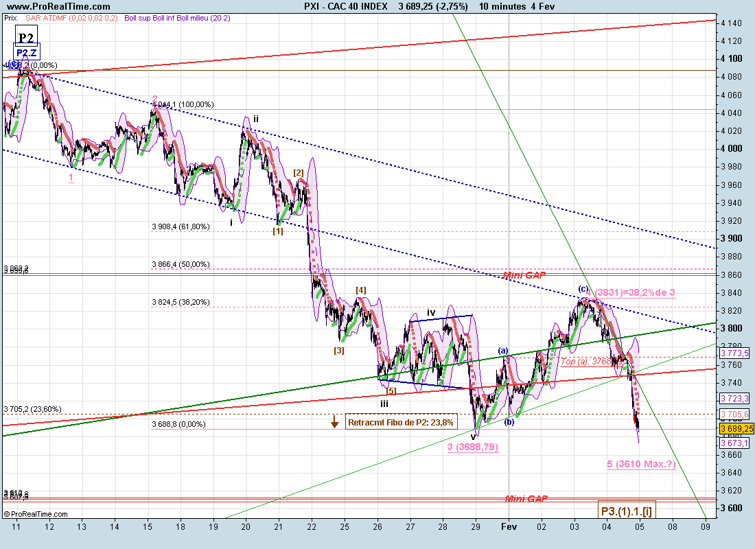Click the 3 705,2 (23,60%) Fibonacci label
755x549 pixels.
pos(32,409)
